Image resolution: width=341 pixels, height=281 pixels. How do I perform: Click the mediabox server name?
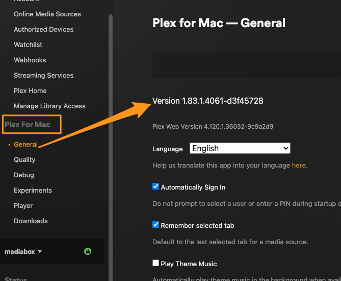(x=20, y=251)
